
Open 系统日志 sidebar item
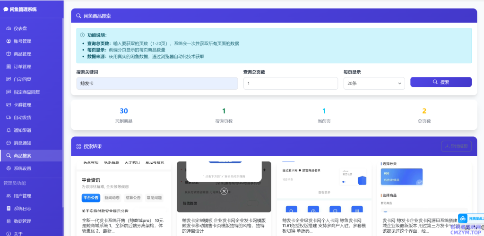22,209
